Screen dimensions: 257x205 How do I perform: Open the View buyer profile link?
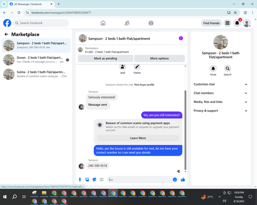click(x=144, y=85)
